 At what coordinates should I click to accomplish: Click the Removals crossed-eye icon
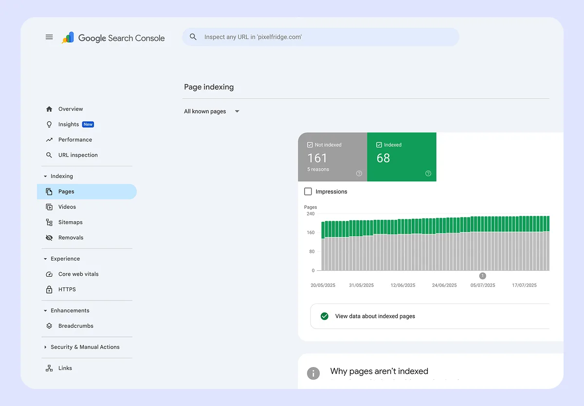(x=49, y=238)
